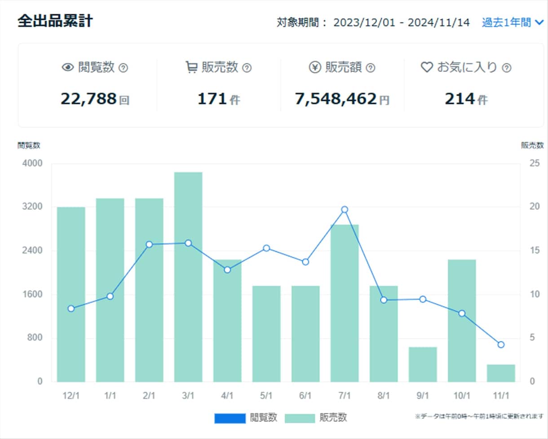
Task: Toggle the 閲覧数 legend series
Action: 246,418
